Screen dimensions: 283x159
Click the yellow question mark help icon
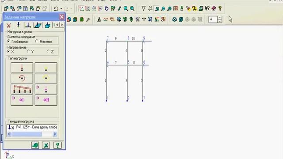220,8
